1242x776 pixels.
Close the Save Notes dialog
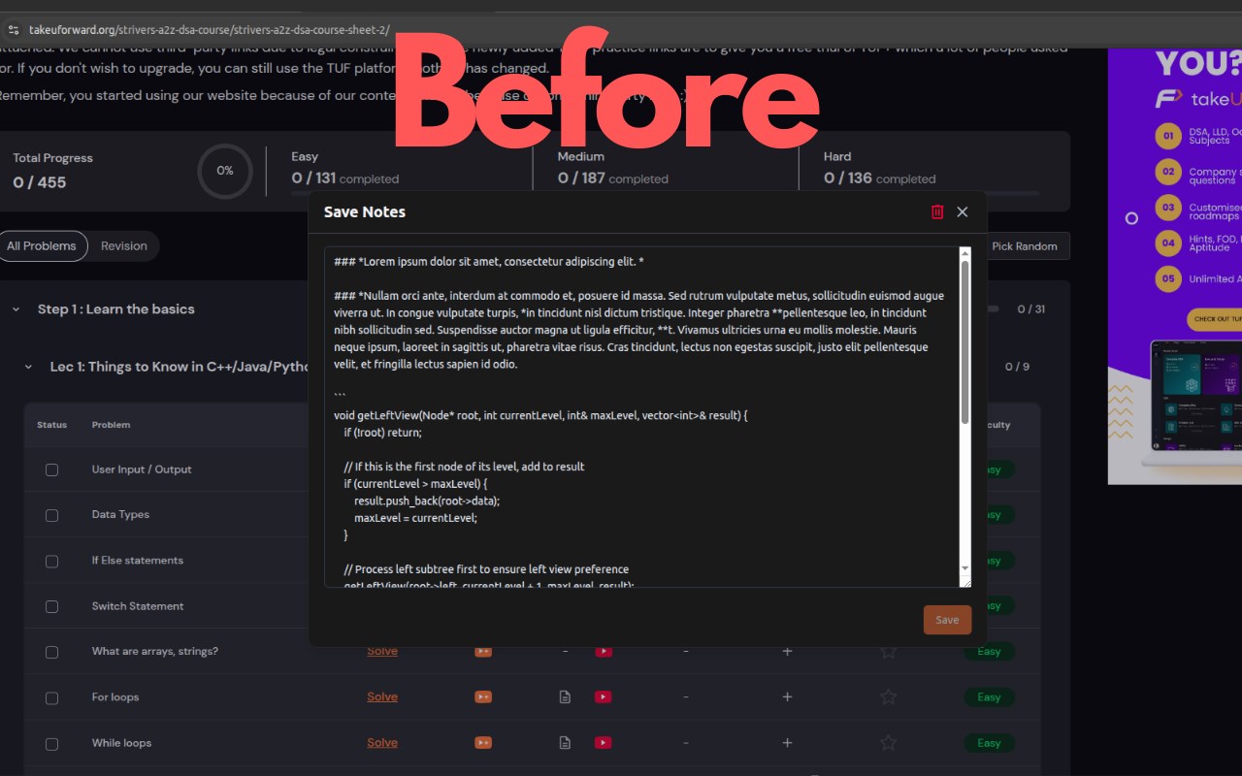963,211
